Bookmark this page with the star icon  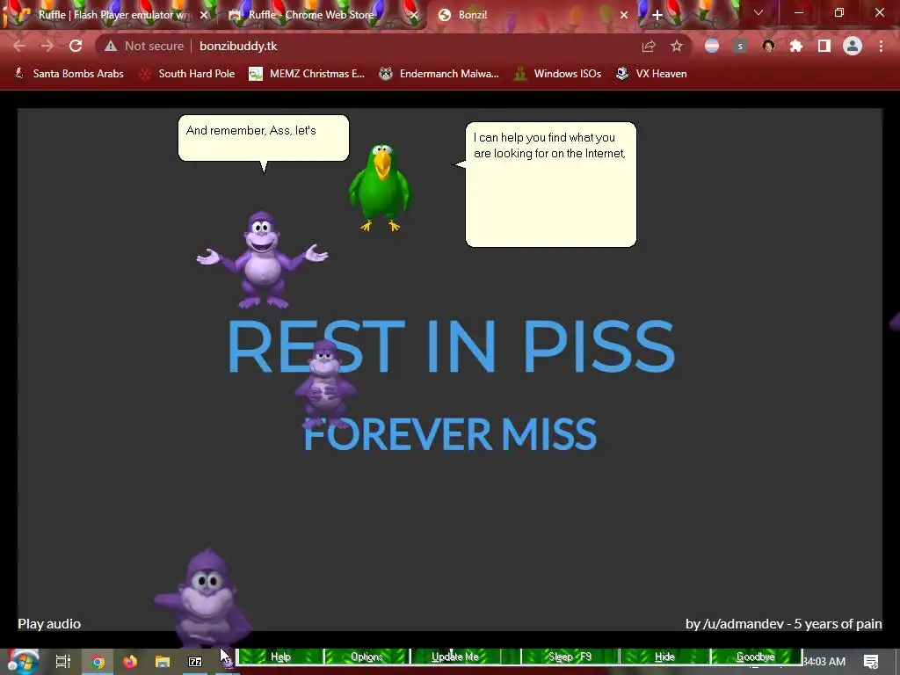[677, 46]
